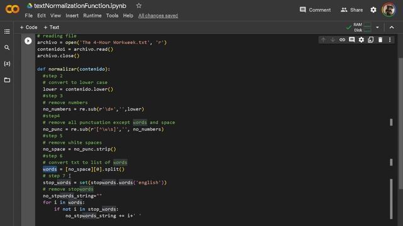Add a new Code cell
403x226 pixels.
click(x=28, y=27)
